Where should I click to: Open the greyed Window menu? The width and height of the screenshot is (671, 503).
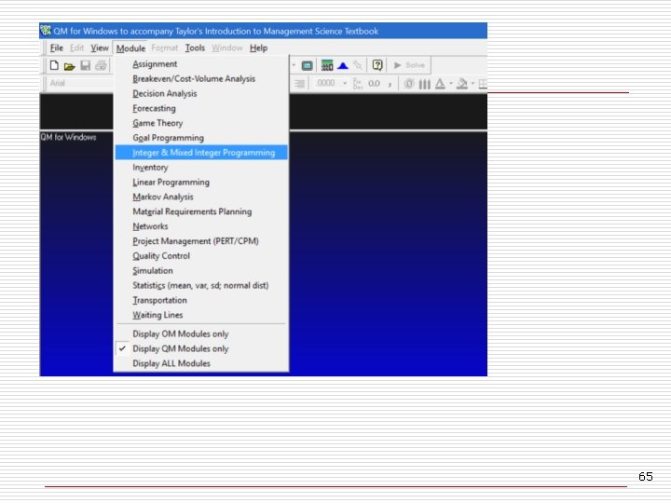coord(227,48)
